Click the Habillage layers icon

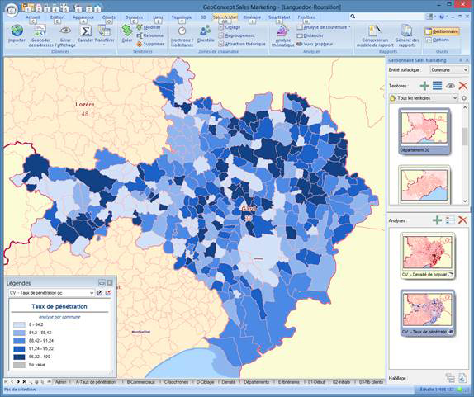(x=450, y=378)
